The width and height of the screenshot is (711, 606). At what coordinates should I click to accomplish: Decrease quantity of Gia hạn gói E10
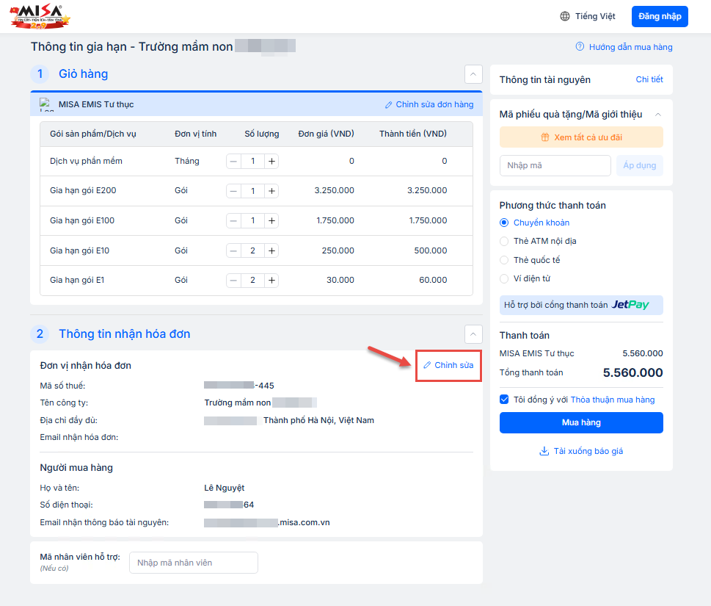tap(233, 250)
